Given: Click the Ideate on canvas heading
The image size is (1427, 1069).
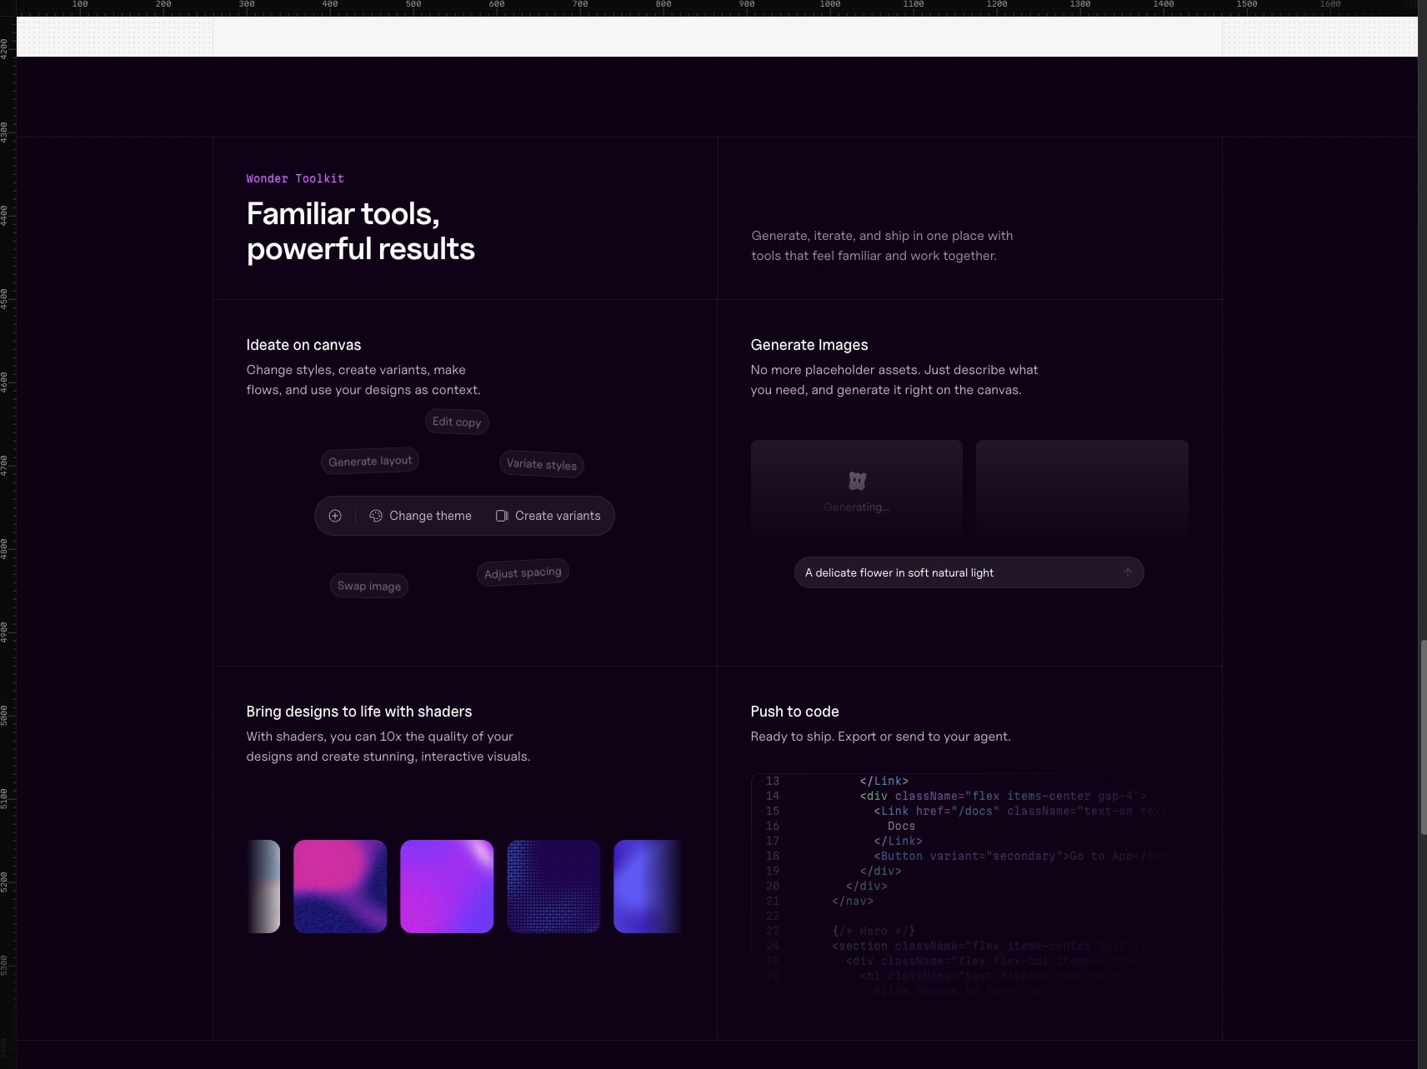Looking at the screenshot, I should click(x=303, y=345).
